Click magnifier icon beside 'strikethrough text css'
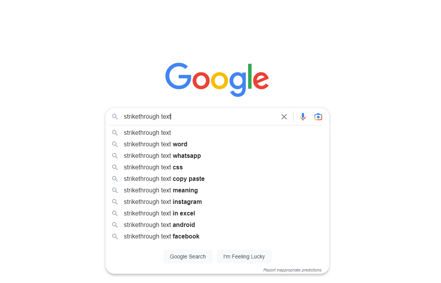 click(x=115, y=167)
